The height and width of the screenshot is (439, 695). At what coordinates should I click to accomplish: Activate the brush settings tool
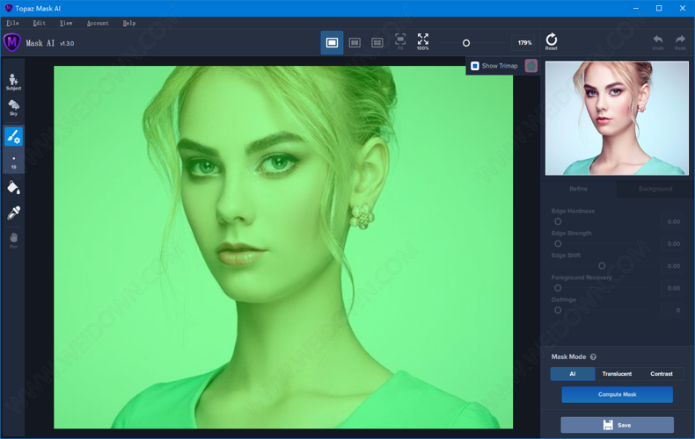13,136
